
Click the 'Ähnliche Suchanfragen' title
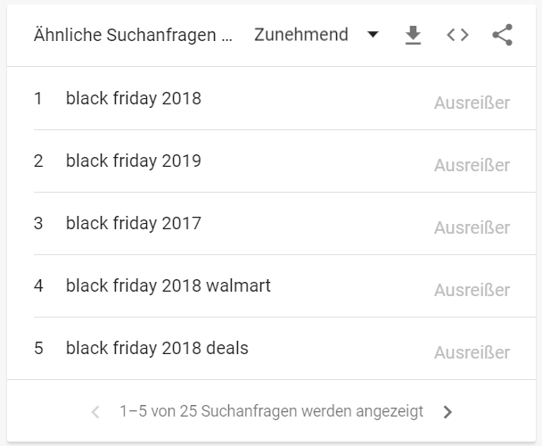click(x=134, y=35)
